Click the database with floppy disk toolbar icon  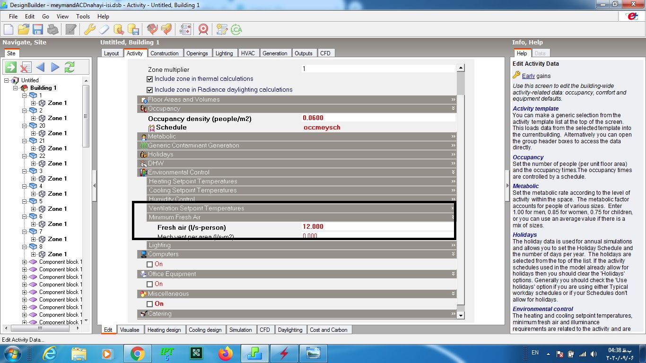tap(133, 29)
